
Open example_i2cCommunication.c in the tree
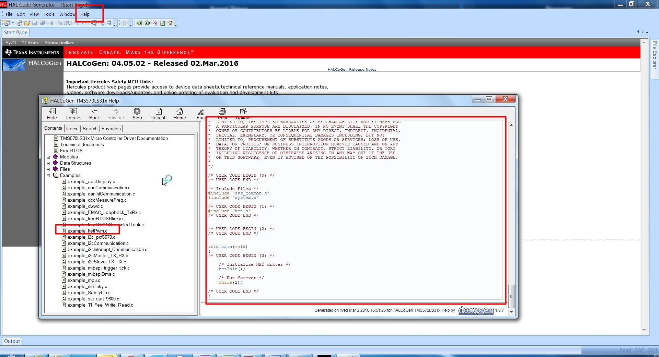point(95,243)
